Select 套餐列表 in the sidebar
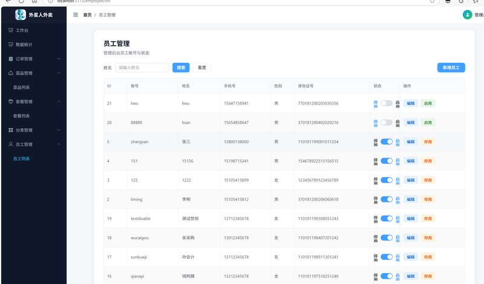The width and height of the screenshot is (484, 284). (x=22, y=115)
